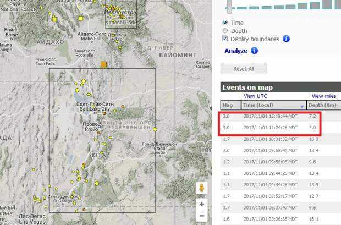This screenshot has height=225, width=341.
Task: Sort events by Mag column header
Action: pyautogui.click(x=231, y=105)
